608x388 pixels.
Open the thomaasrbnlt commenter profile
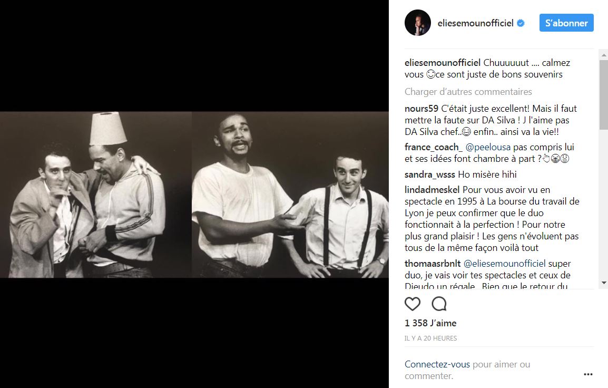coord(433,264)
